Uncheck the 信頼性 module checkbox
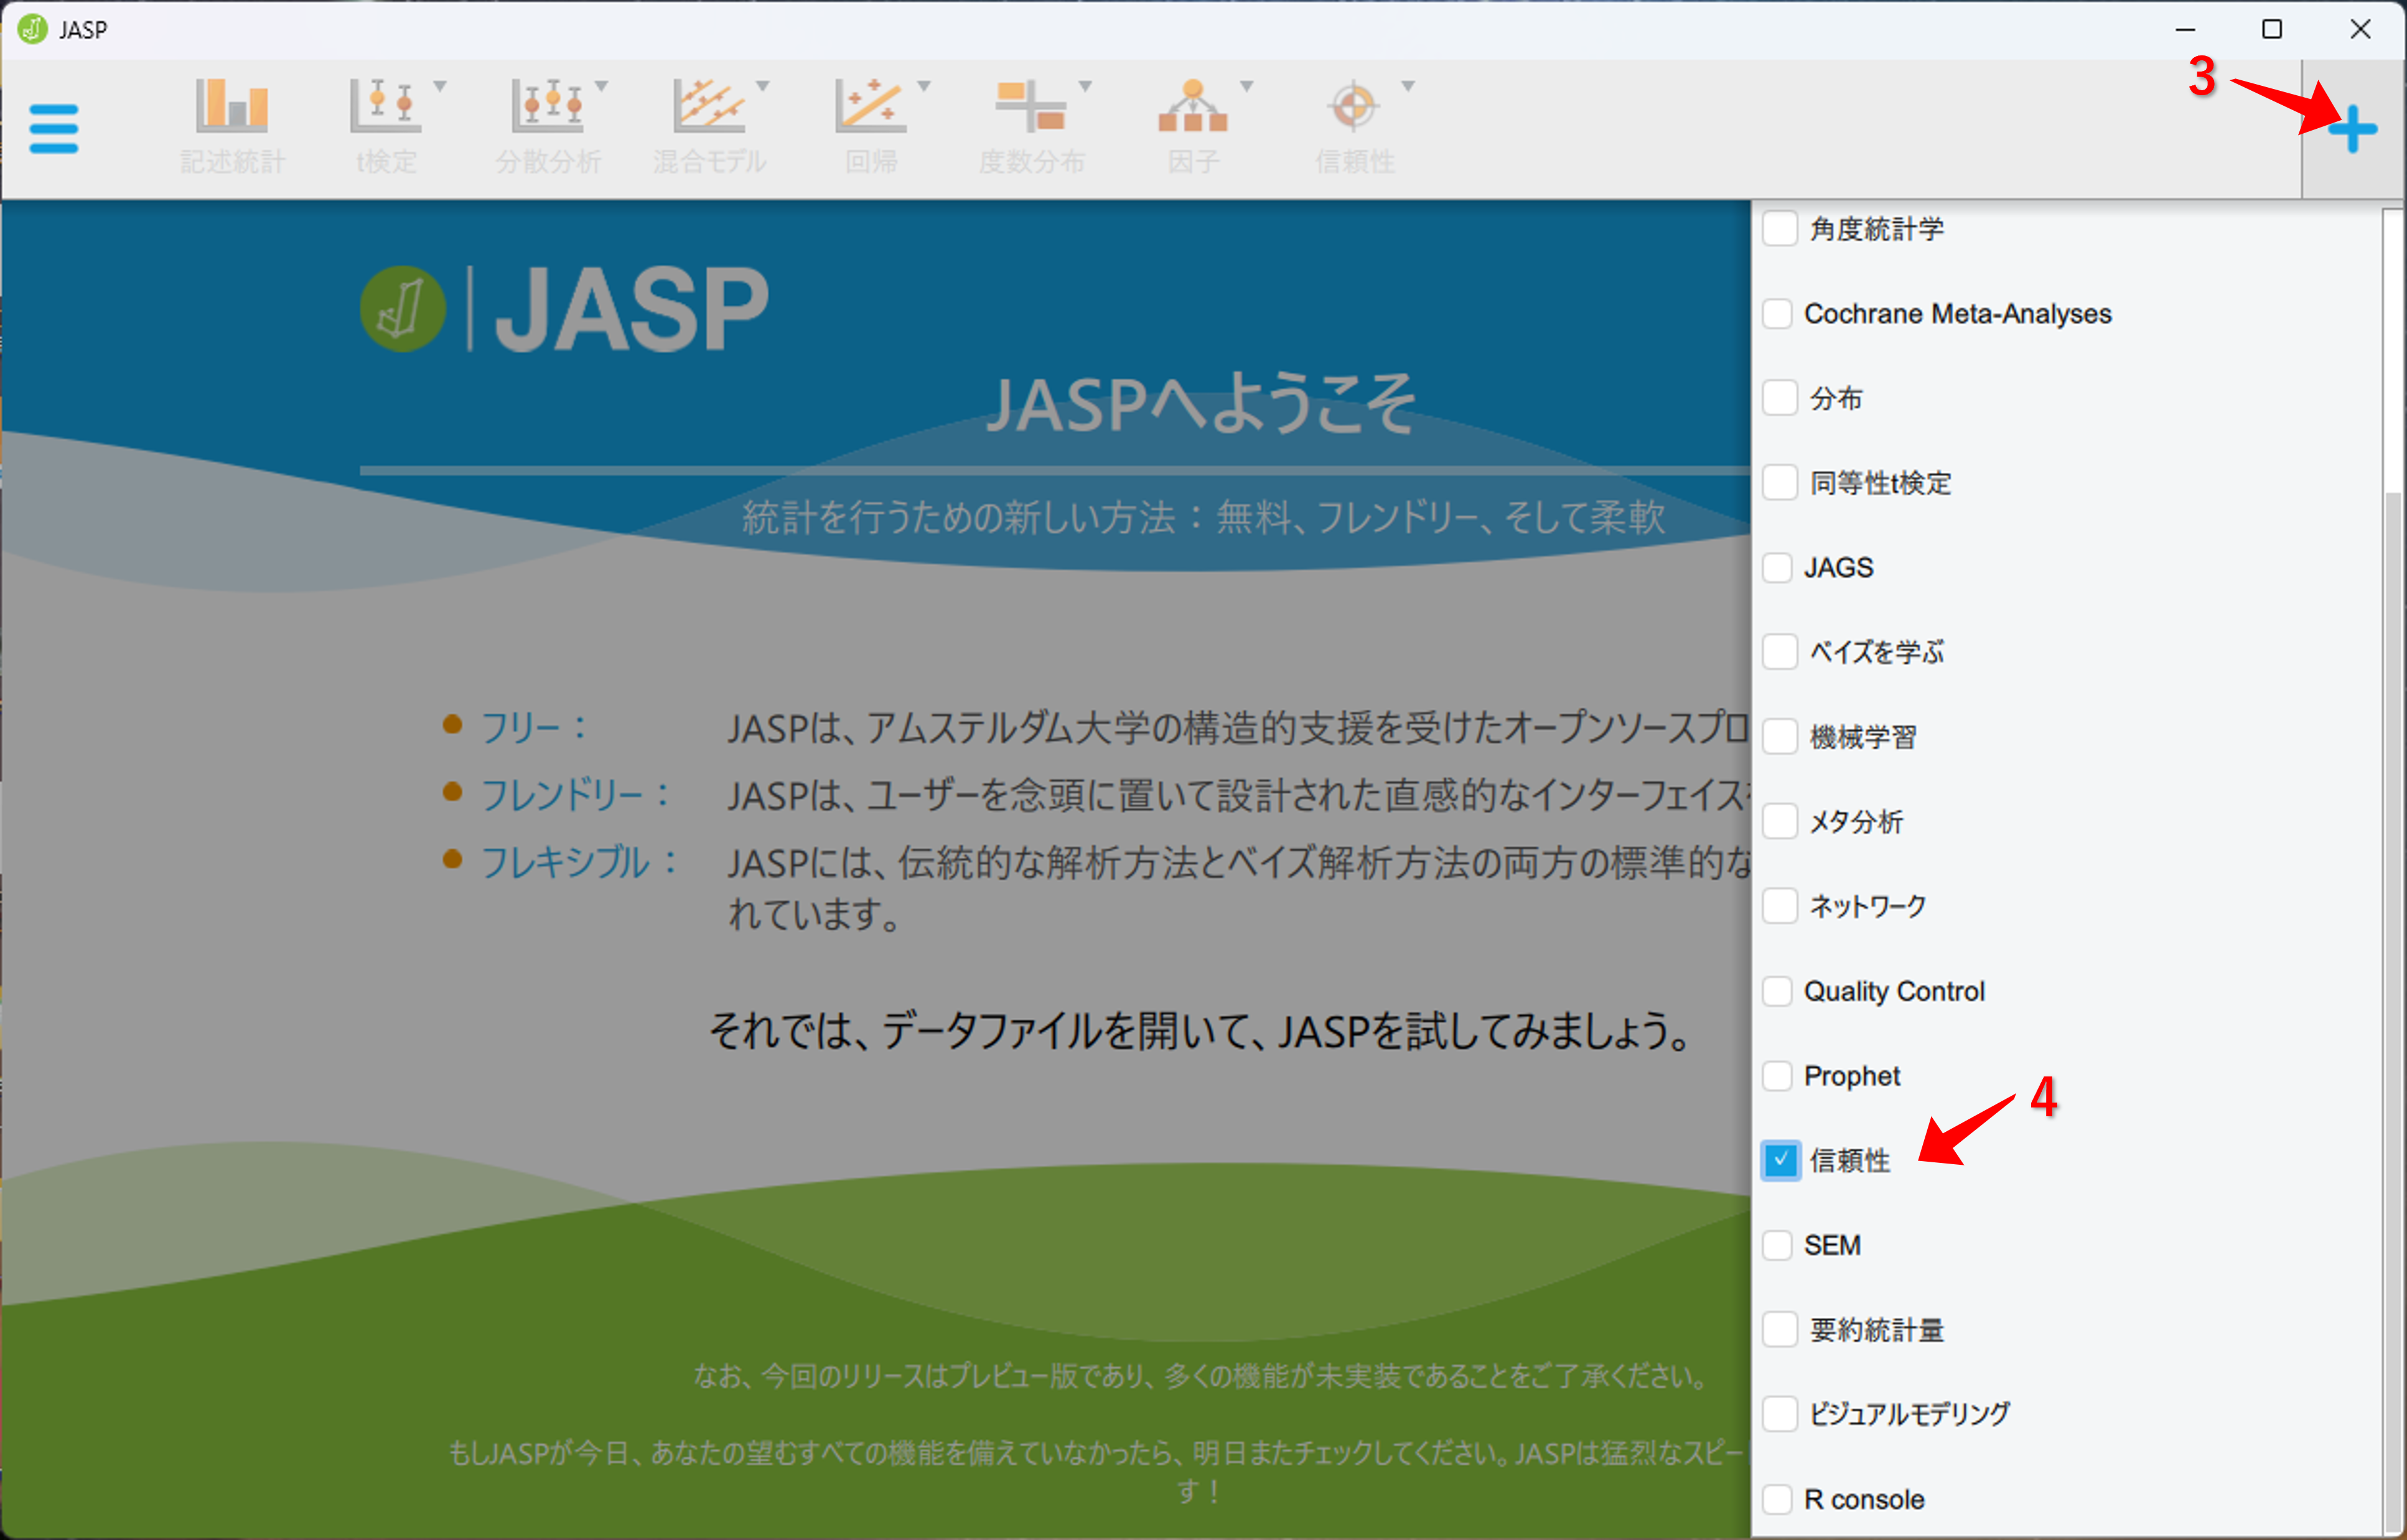 click(x=1780, y=1160)
